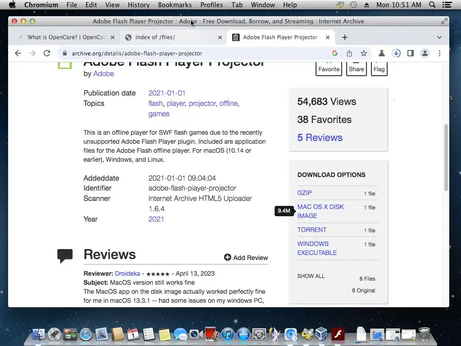Screen dimensions: 461x346
Task: Select the Adobe Flash Player Projector tab
Action: (x=280, y=37)
